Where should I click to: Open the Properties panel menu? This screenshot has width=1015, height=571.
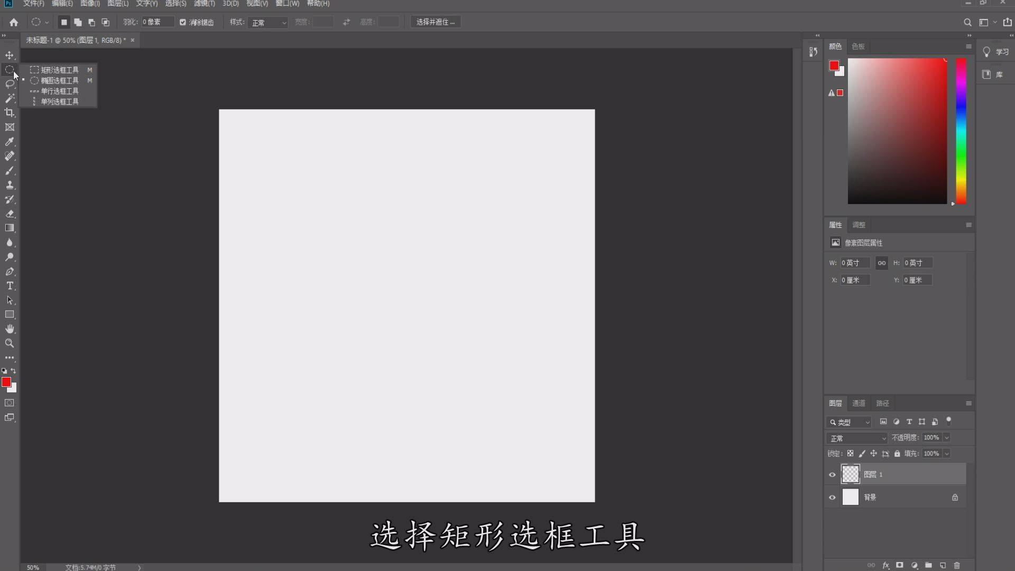(x=968, y=225)
